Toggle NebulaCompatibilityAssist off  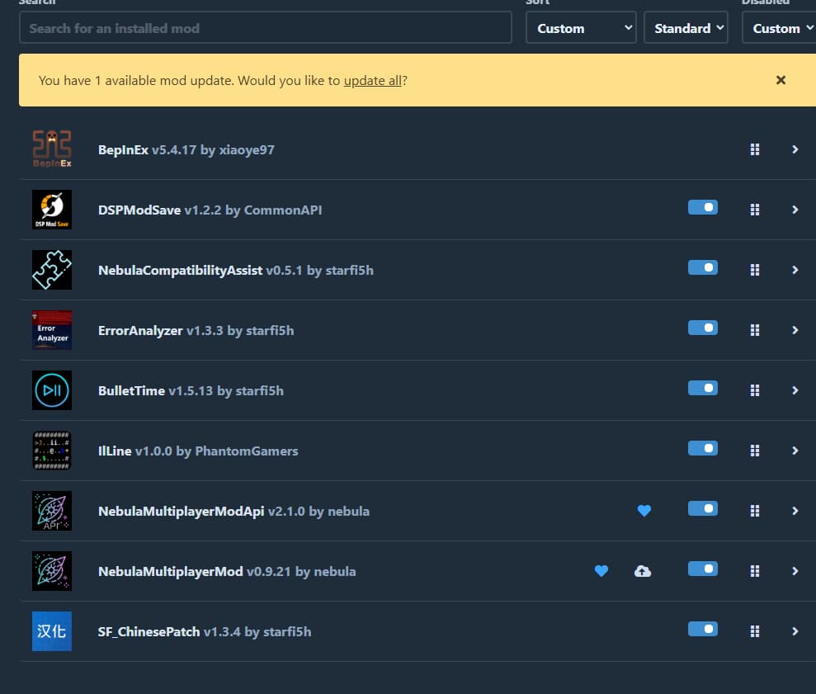click(702, 267)
